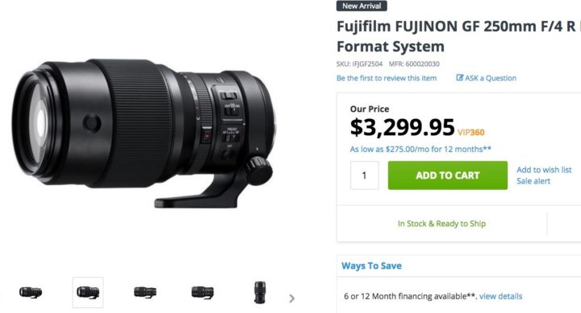Click the New Arrival badge
Screen dimensions: 581x313
(x=362, y=6)
